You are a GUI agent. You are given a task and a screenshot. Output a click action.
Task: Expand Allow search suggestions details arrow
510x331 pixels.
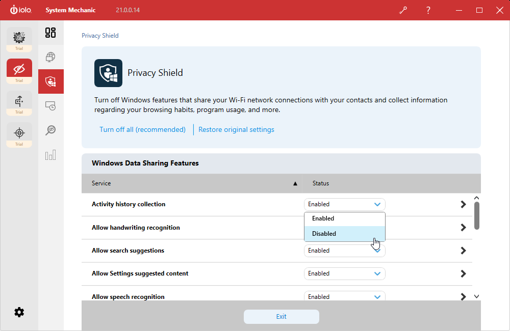(463, 251)
